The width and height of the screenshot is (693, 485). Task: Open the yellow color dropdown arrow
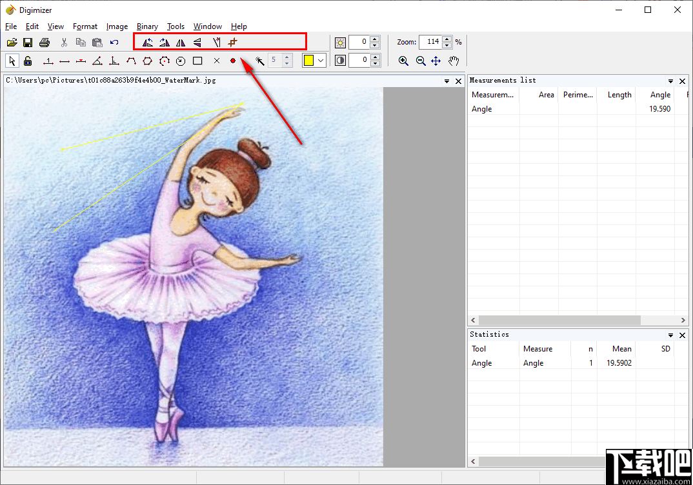321,61
